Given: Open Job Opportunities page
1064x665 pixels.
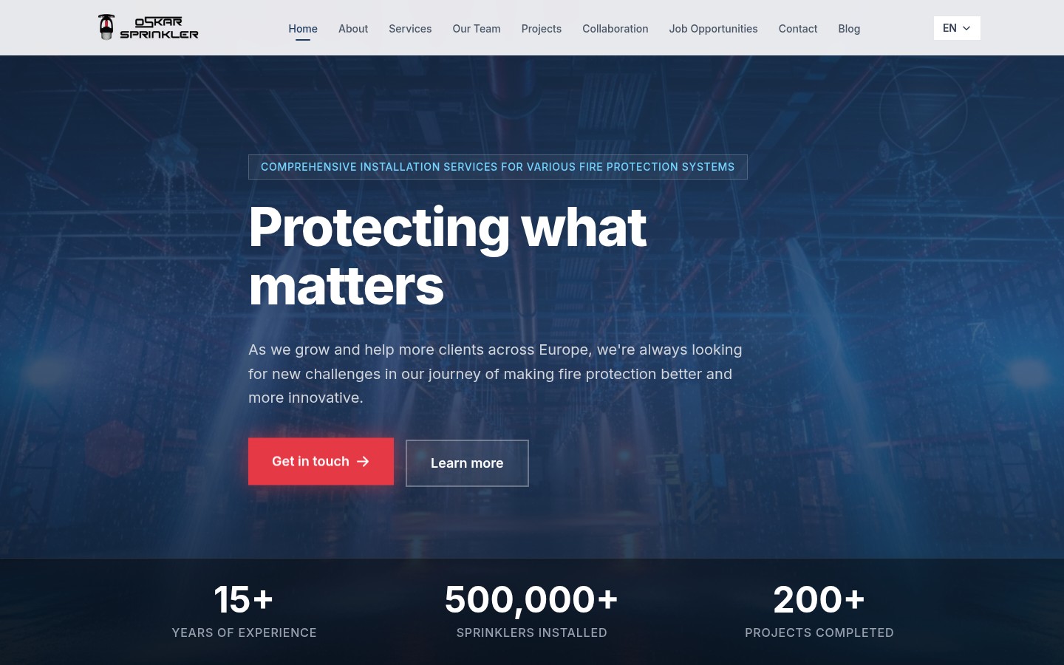Looking at the screenshot, I should 713,29.
